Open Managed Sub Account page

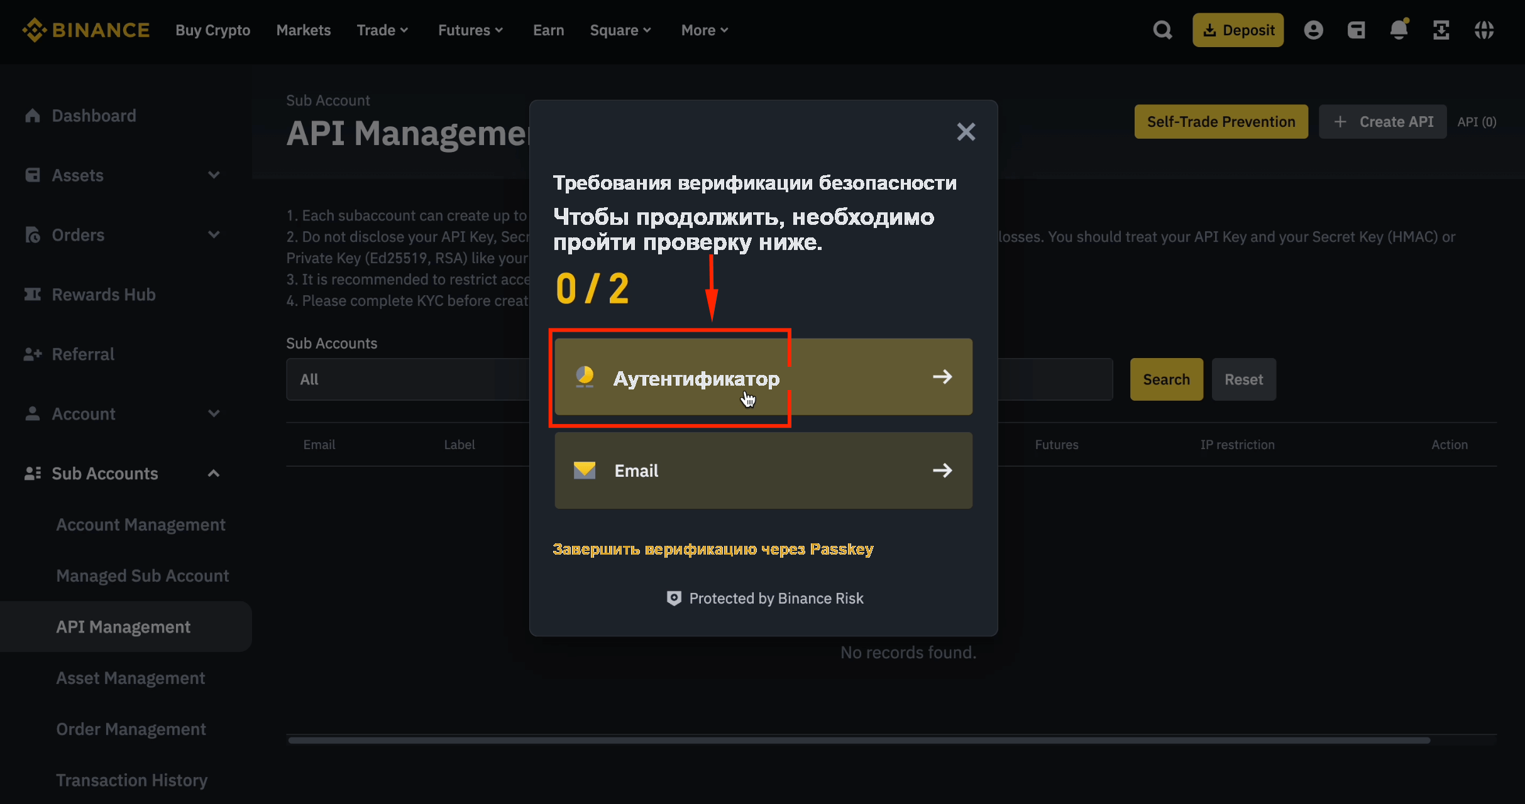point(143,575)
